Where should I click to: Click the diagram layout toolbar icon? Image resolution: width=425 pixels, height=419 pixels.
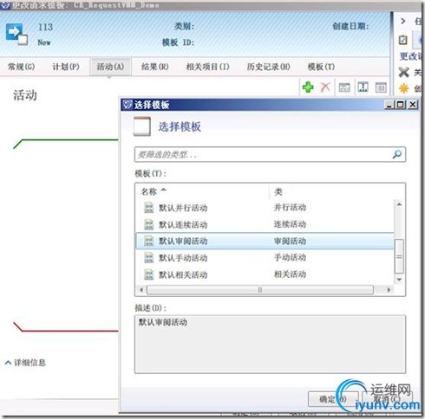pos(363,87)
